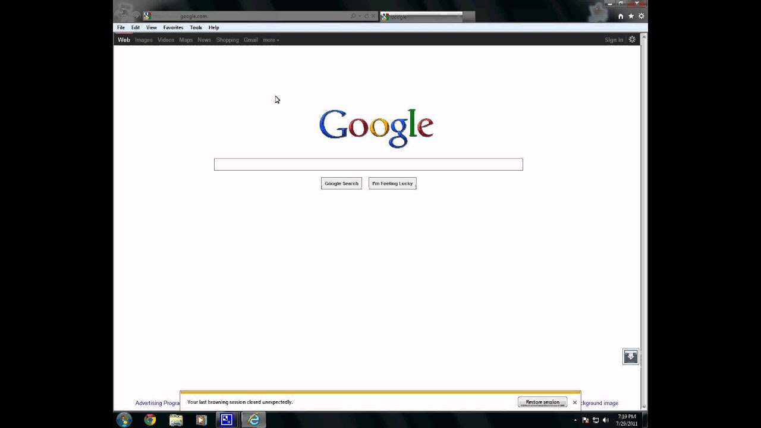
Task: Open the Help menu
Action: point(214,27)
